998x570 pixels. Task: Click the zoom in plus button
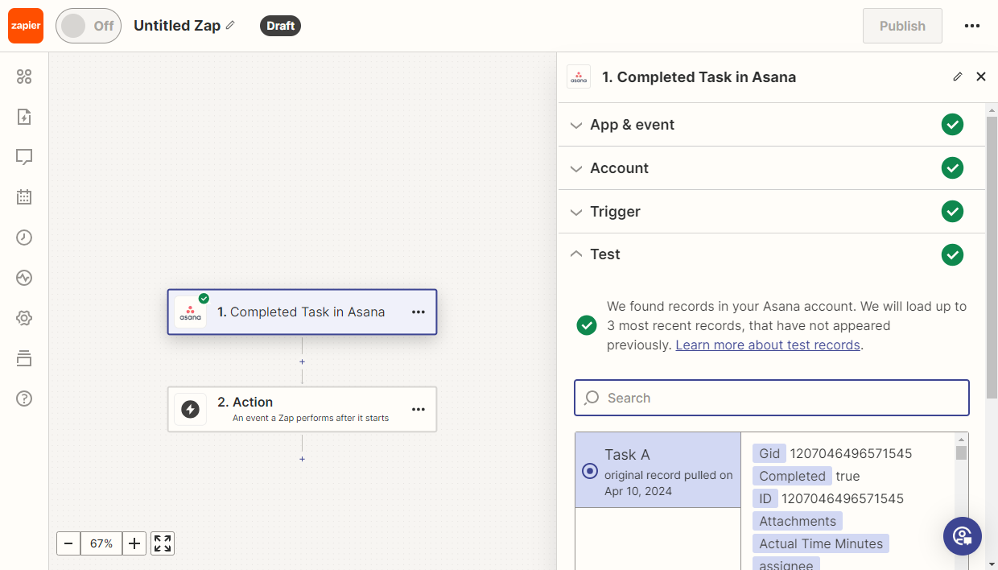point(134,543)
